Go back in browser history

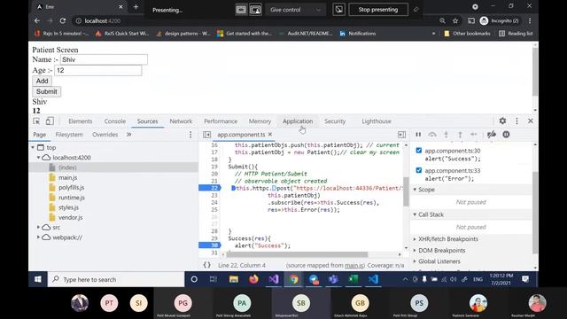pos(37,21)
